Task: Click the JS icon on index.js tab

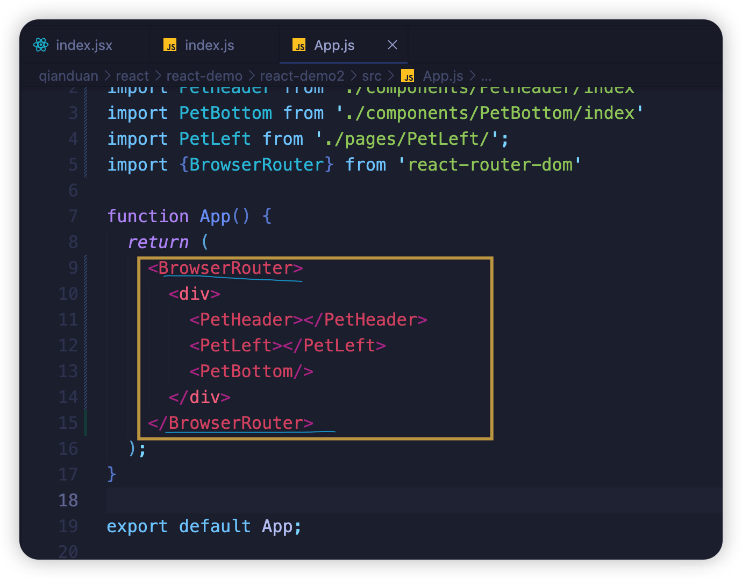Action: 170,45
